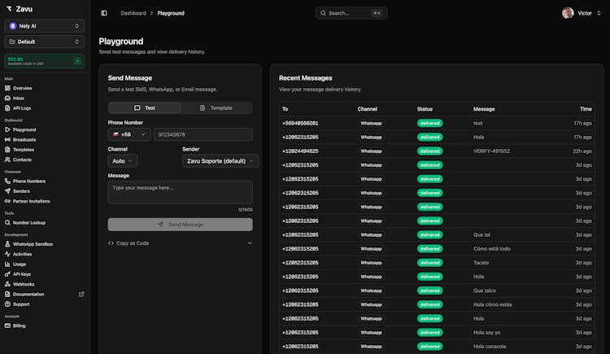The height and width of the screenshot is (354, 610).
Task: Open the Number Lookup tool
Action: tap(28, 221)
